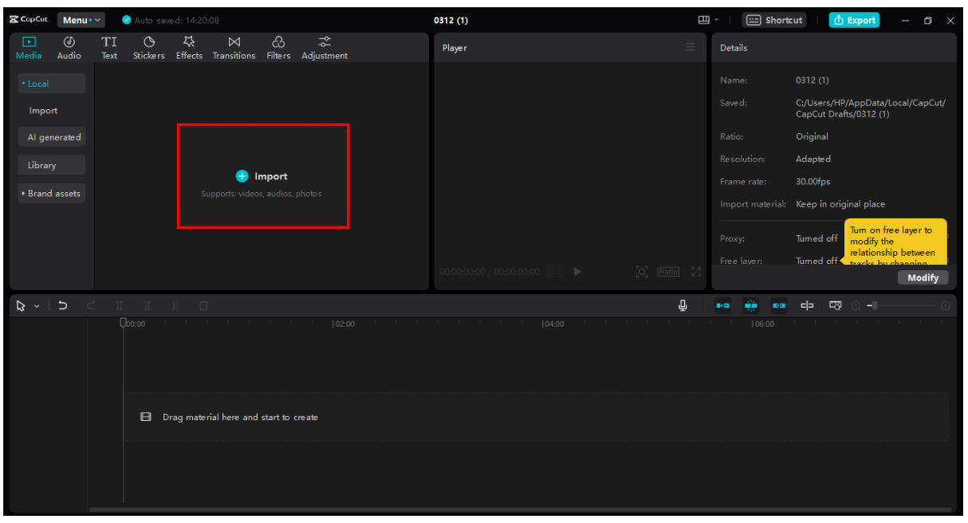The image size is (968, 523).
Task: Click the 30.00fps frame rate value
Action: coord(813,182)
